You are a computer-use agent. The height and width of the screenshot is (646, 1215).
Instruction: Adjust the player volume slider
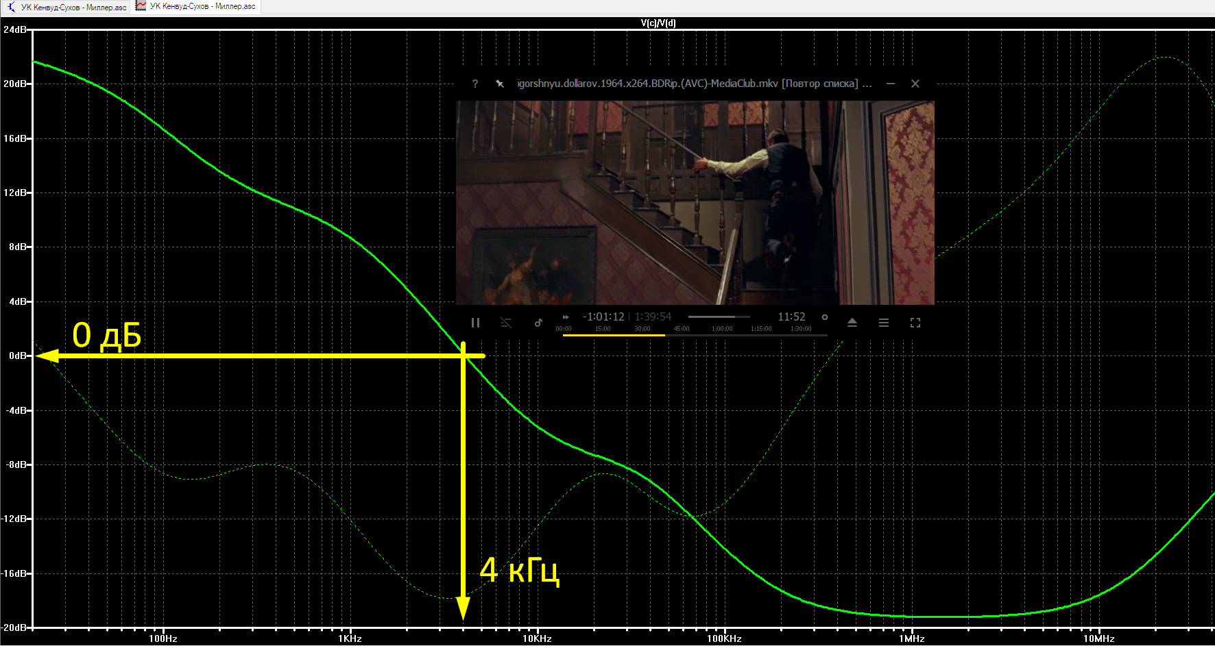(719, 316)
